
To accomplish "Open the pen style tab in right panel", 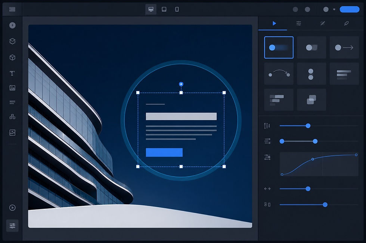I will [322, 23].
